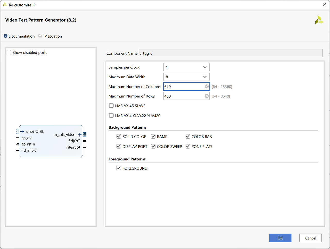Select the fid_in[0:0] port label
This screenshot has width=330, height=249.
tap(29, 150)
